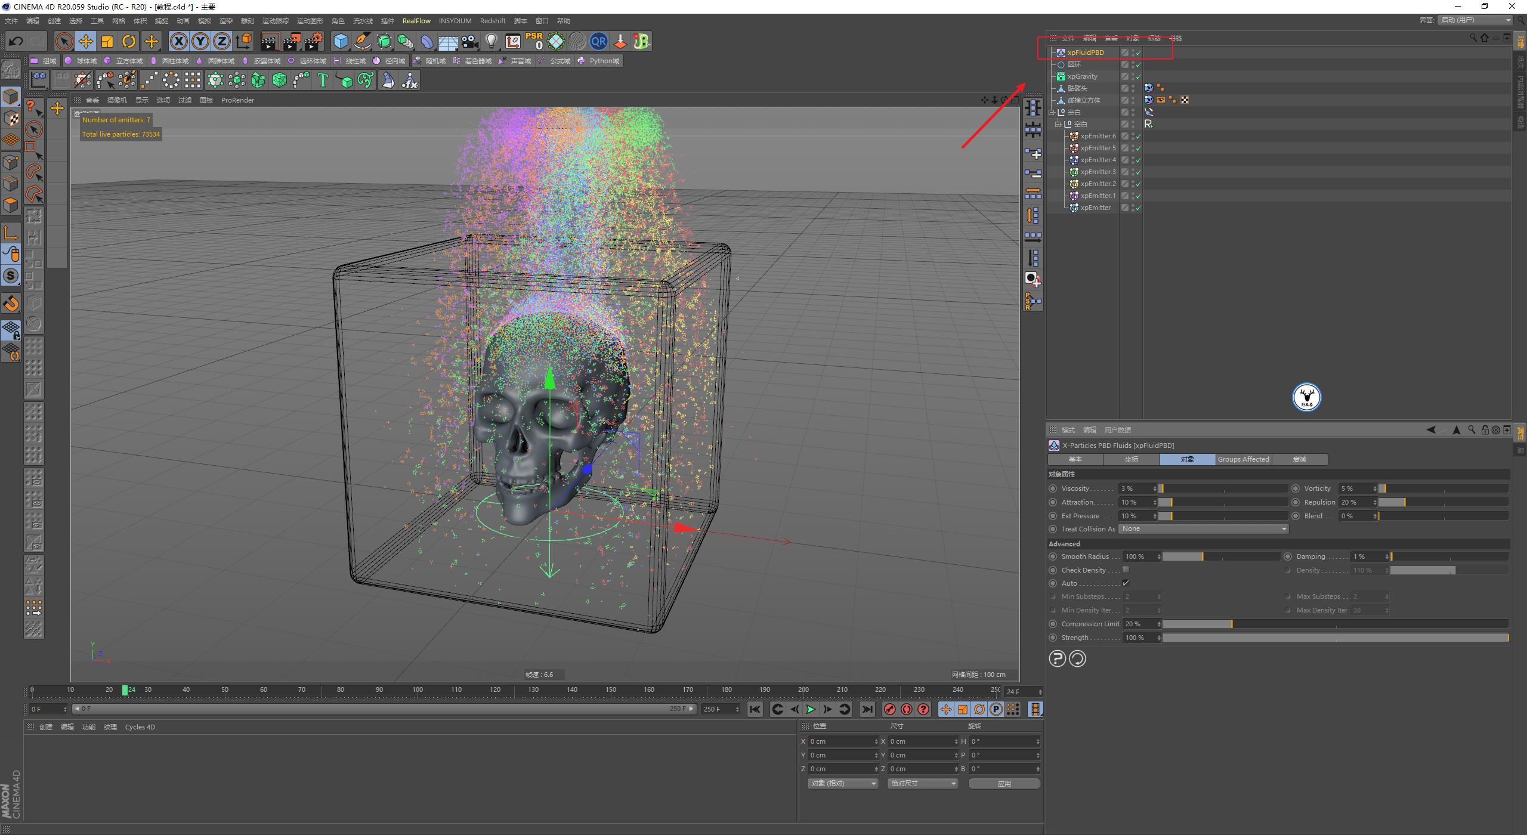
Task: Uncheck the Auto checkbox in Advanced section
Action: (1127, 583)
